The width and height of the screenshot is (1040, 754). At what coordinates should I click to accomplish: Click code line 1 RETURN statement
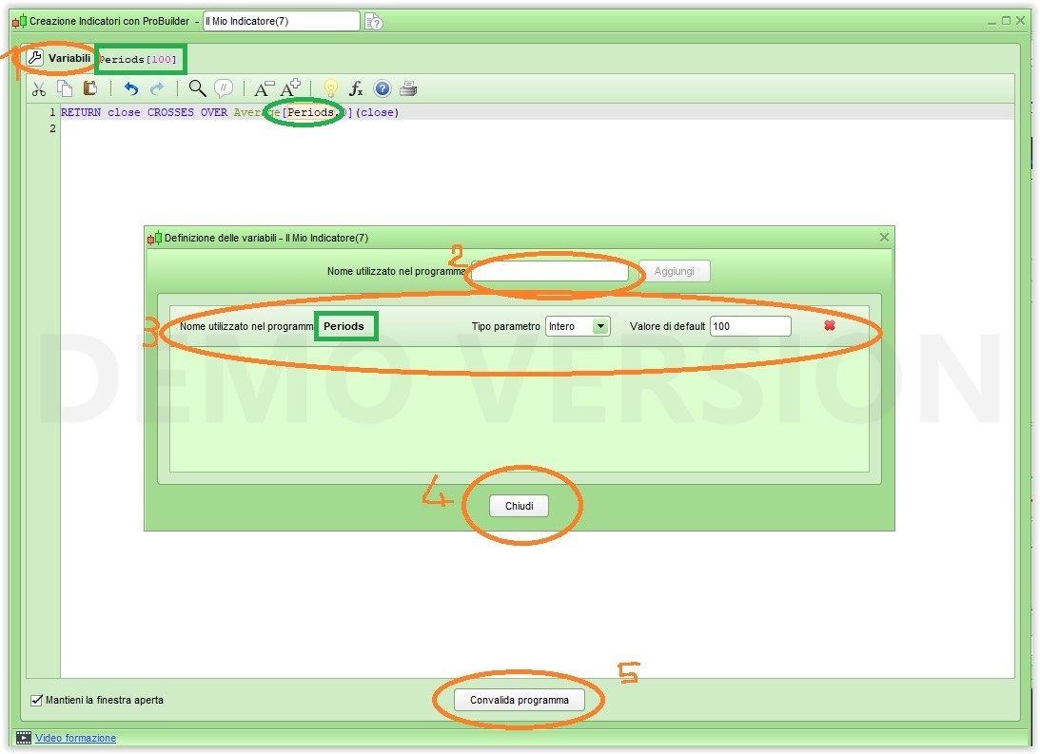tap(229, 112)
